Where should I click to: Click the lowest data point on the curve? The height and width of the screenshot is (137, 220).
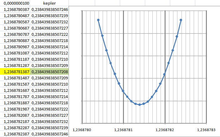pyautogui.click(x=140, y=105)
